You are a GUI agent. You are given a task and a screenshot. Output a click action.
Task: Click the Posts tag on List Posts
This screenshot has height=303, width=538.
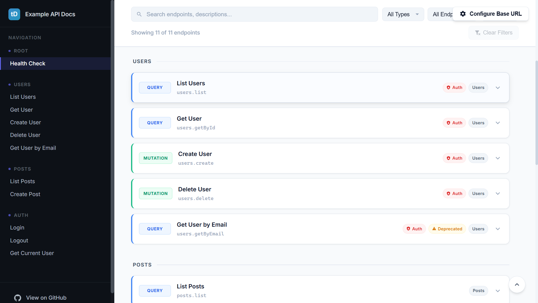pyautogui.click(x=478, y=291)
